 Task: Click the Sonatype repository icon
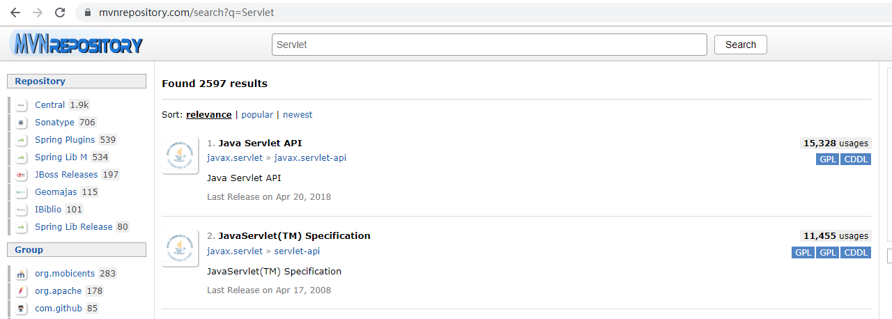pyautogui.click(x=22, y=123)
